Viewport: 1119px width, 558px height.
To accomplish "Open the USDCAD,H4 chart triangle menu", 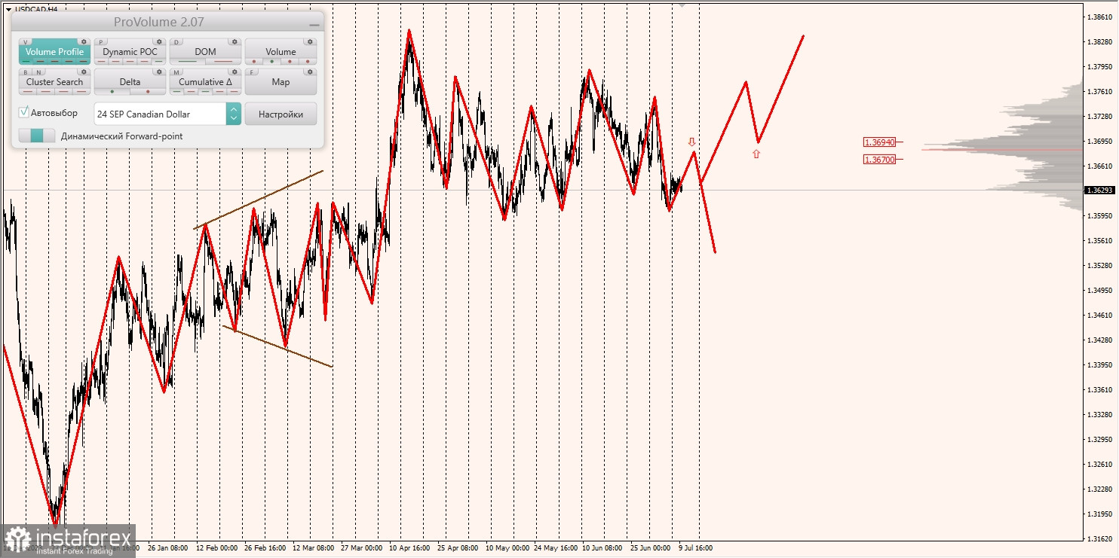I will pyautogui.click(x=8, y=9).
